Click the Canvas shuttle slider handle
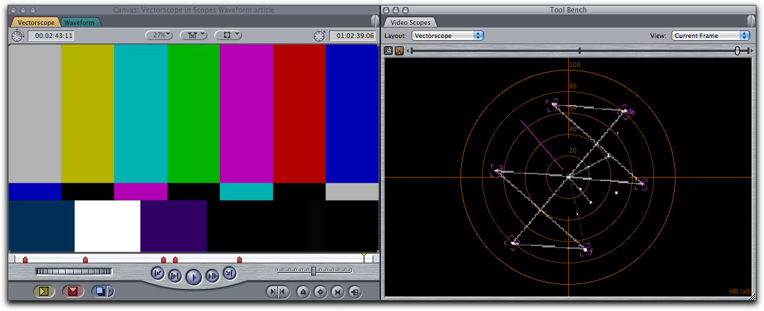The width and height of the screenshot is (764, 311). 314,271
